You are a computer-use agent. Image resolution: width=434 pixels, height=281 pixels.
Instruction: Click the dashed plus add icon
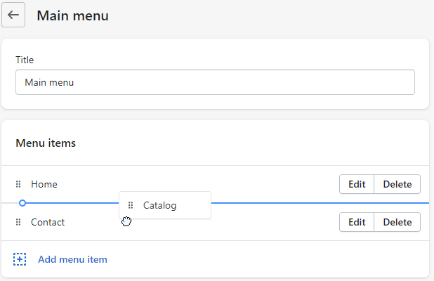pos(20,259)
